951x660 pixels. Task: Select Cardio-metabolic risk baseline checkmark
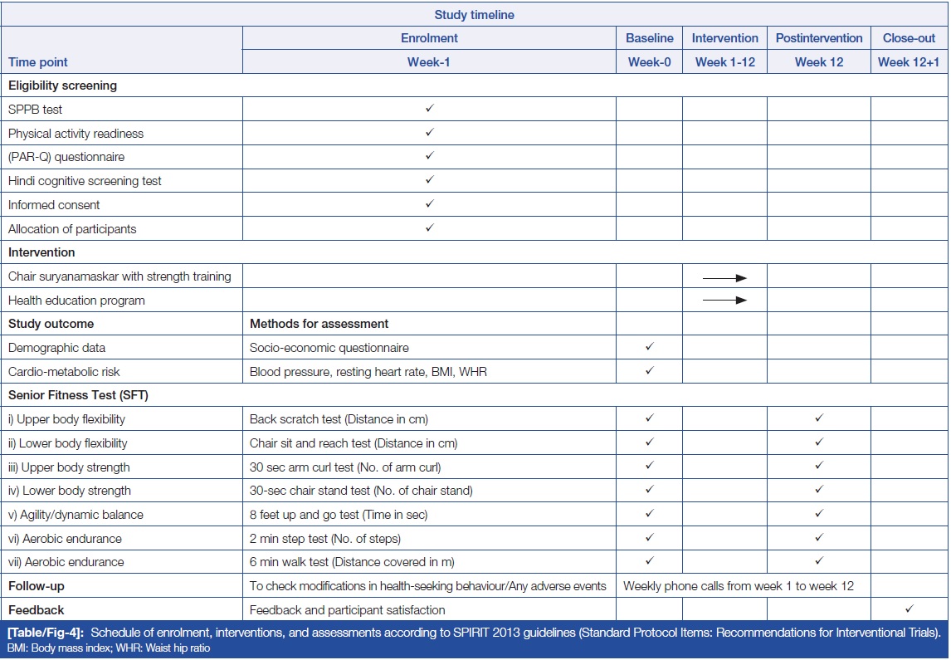[x=649, y=371]
